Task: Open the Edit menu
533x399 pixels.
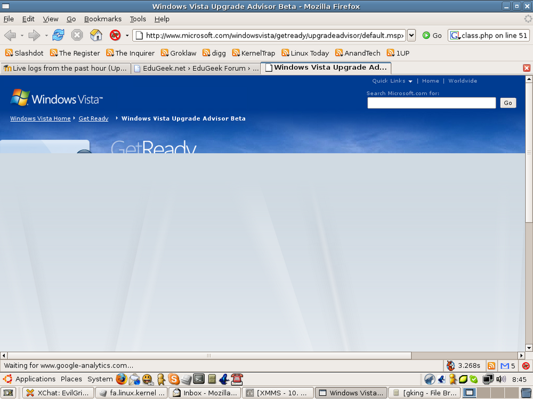Action: [x=28, y=19]
